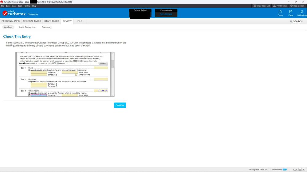Select the Audit Protection sub-tab
Screen dimensions: 307x172
click(27, 27)
